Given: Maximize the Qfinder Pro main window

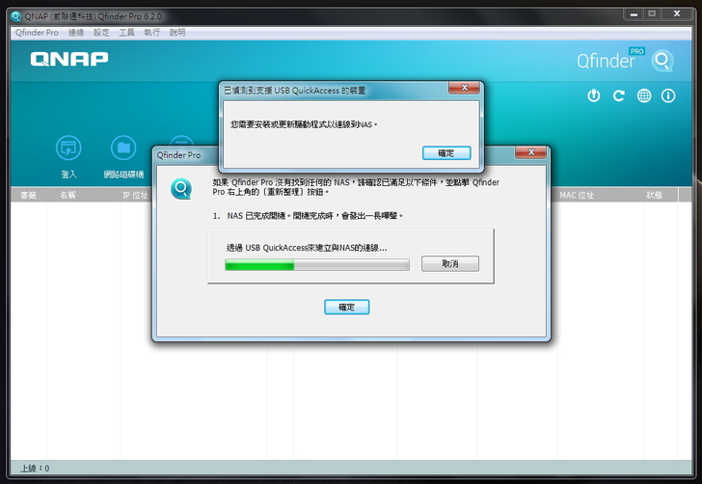Looking at the screenshot, I should [652, 13].
